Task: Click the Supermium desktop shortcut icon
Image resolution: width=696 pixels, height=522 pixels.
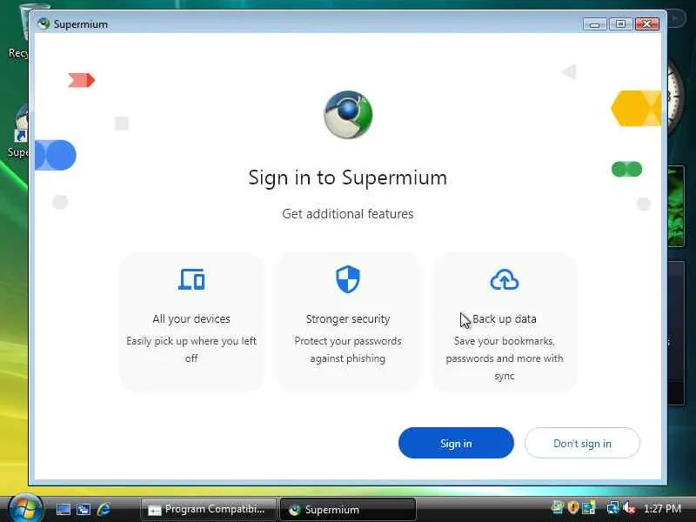Action: tap(20, 124)
